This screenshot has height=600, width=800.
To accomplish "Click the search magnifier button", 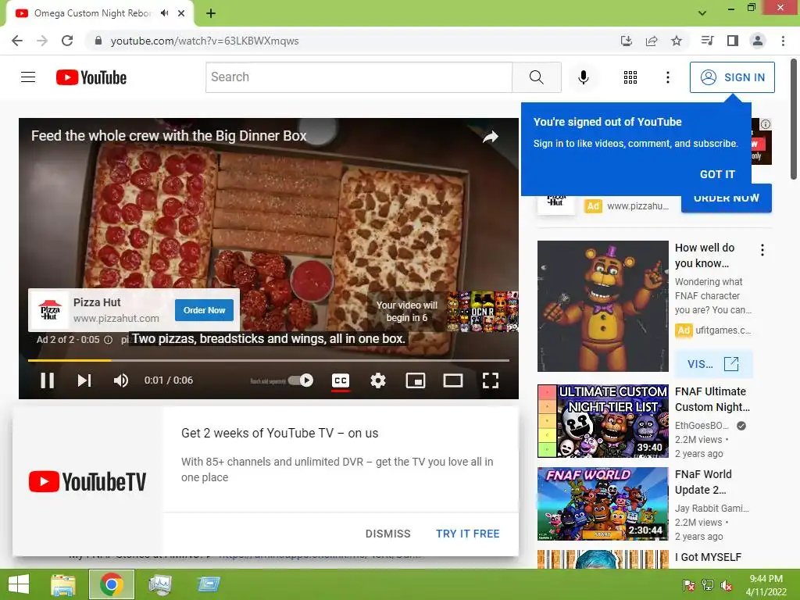I will pos(536,77).
